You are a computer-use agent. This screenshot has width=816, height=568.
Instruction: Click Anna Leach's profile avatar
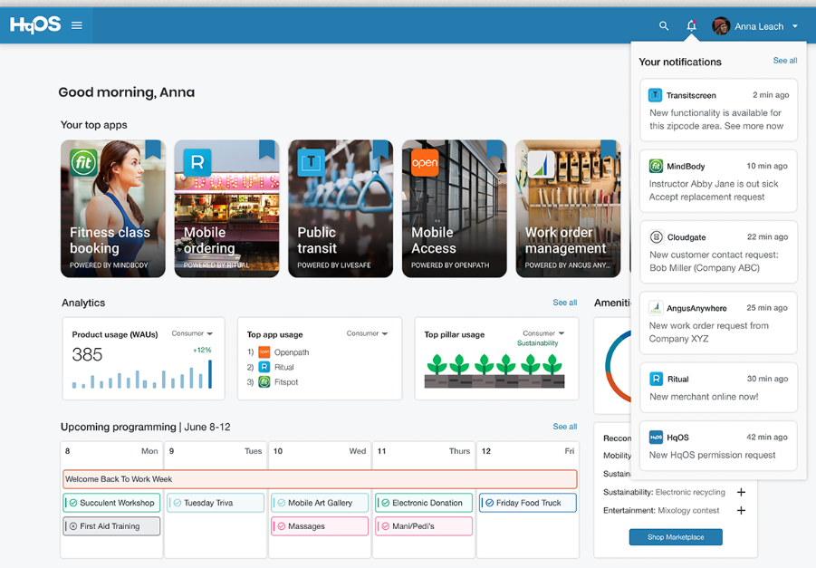pyautogui.click(x=721, y=26)
